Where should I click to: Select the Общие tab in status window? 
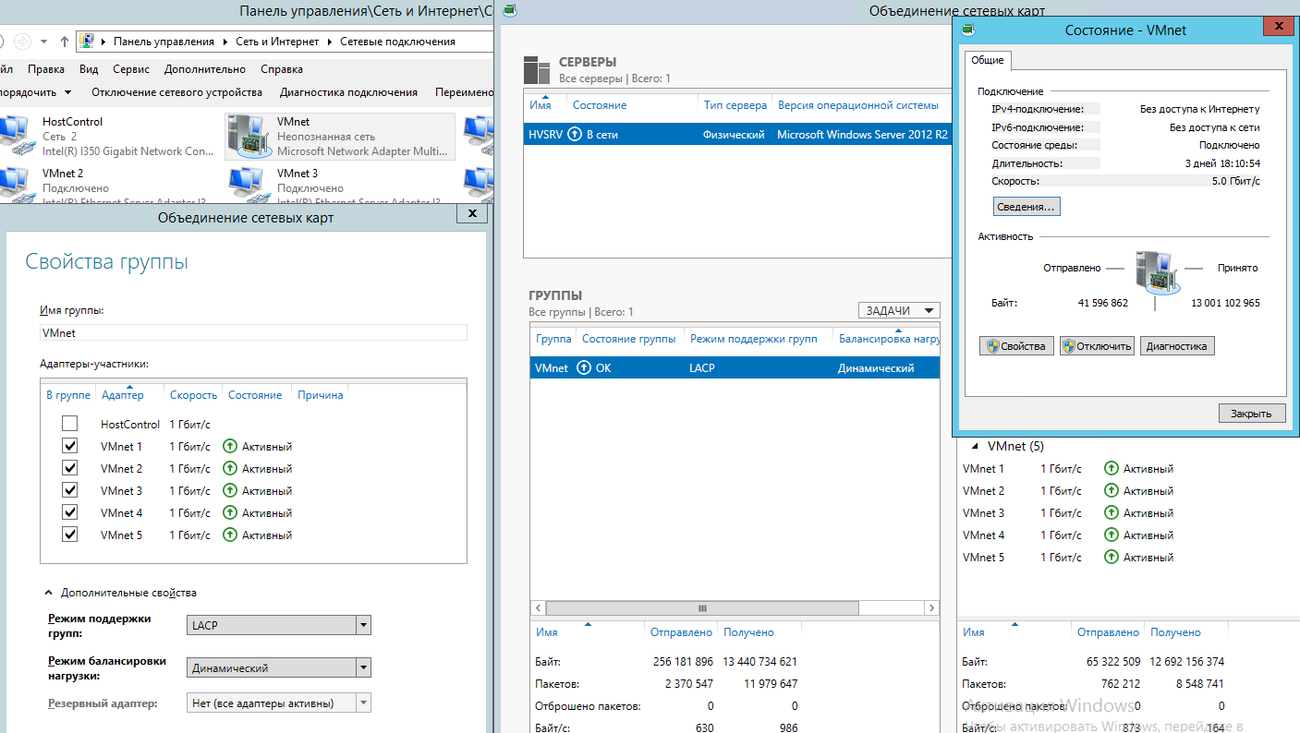tap(988, 60)
